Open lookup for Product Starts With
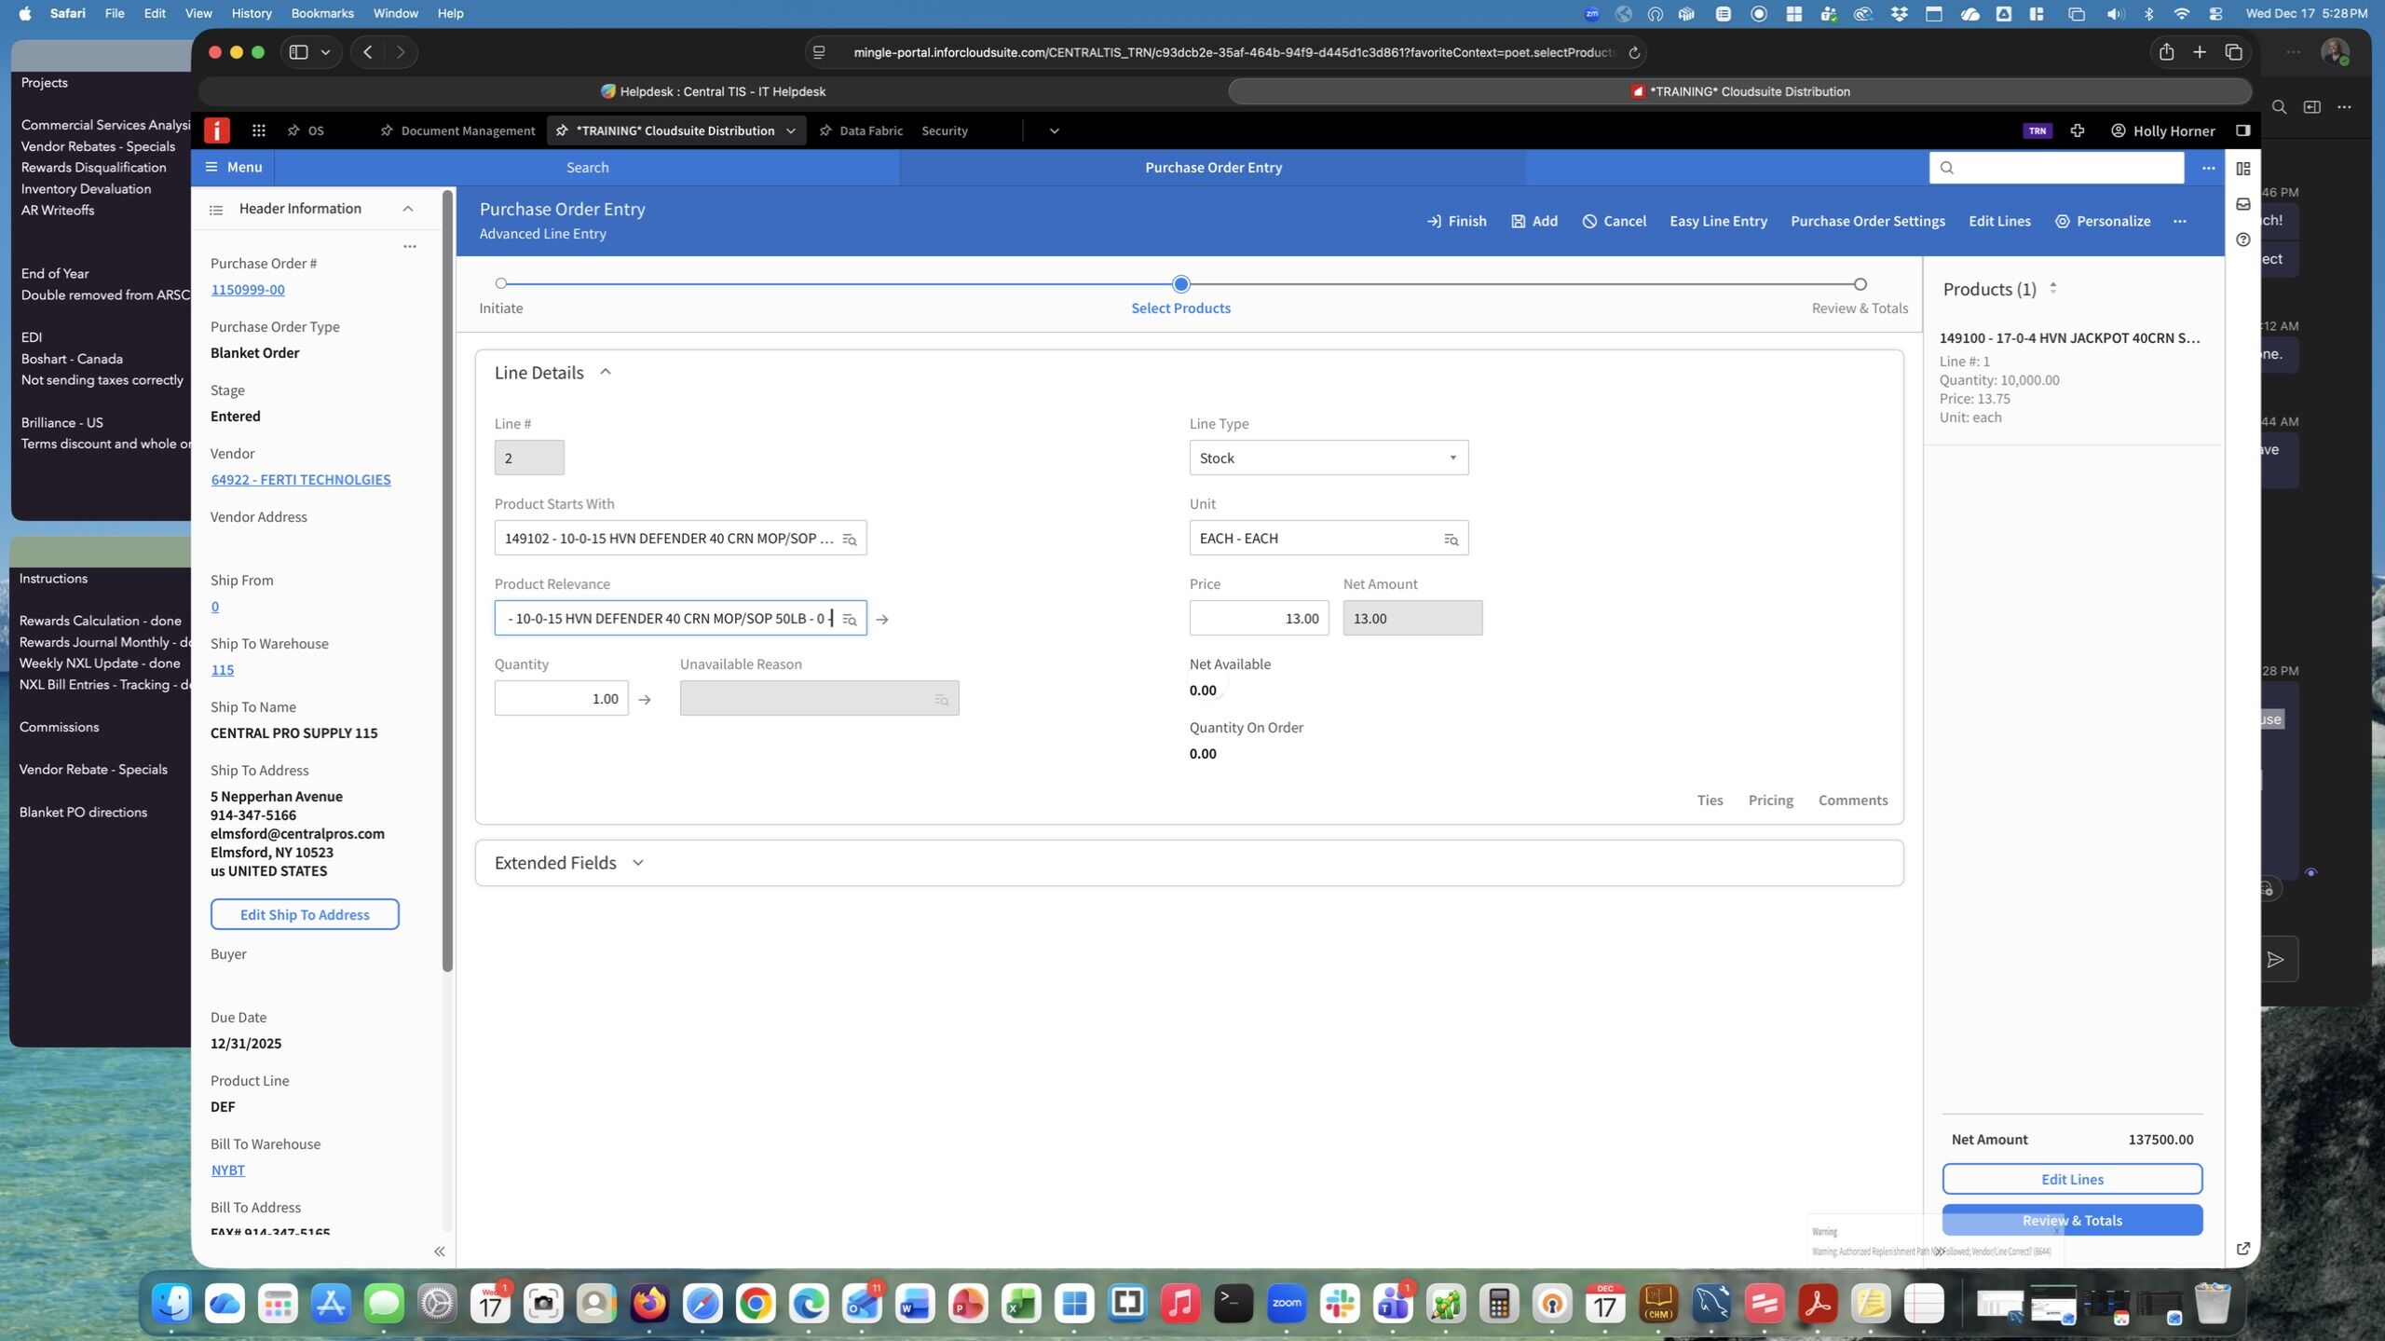The height and width of the screenshot is (1341, 2385). coord(849,539)
